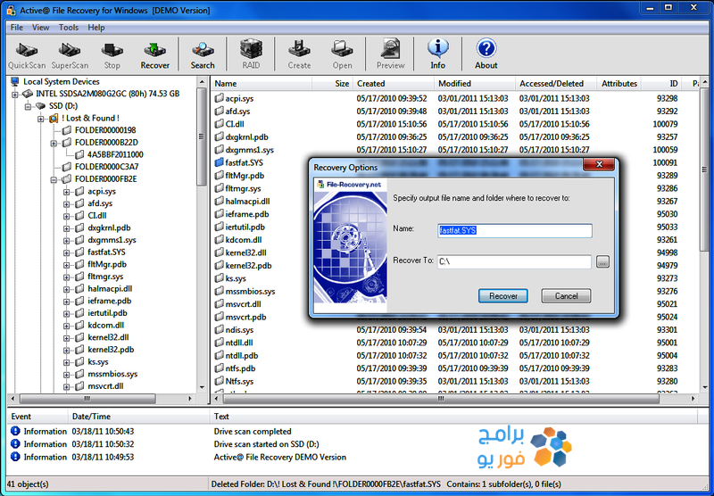Click the tree panel vertical scrollbar thumb
Image resolution: width=714 pixels, height=496 pixels.
pyautogui.click(x=201, y=136)
